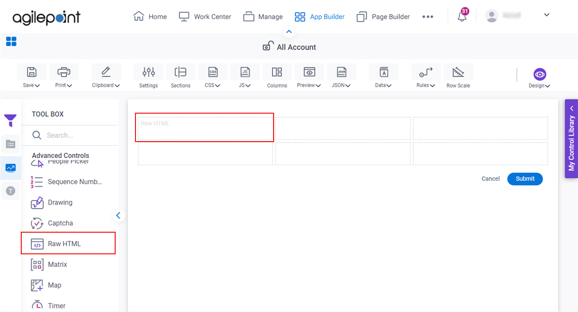The height and width of the screenshot is (312, 578).
Task: Go to Home
Action: point(150,16)
